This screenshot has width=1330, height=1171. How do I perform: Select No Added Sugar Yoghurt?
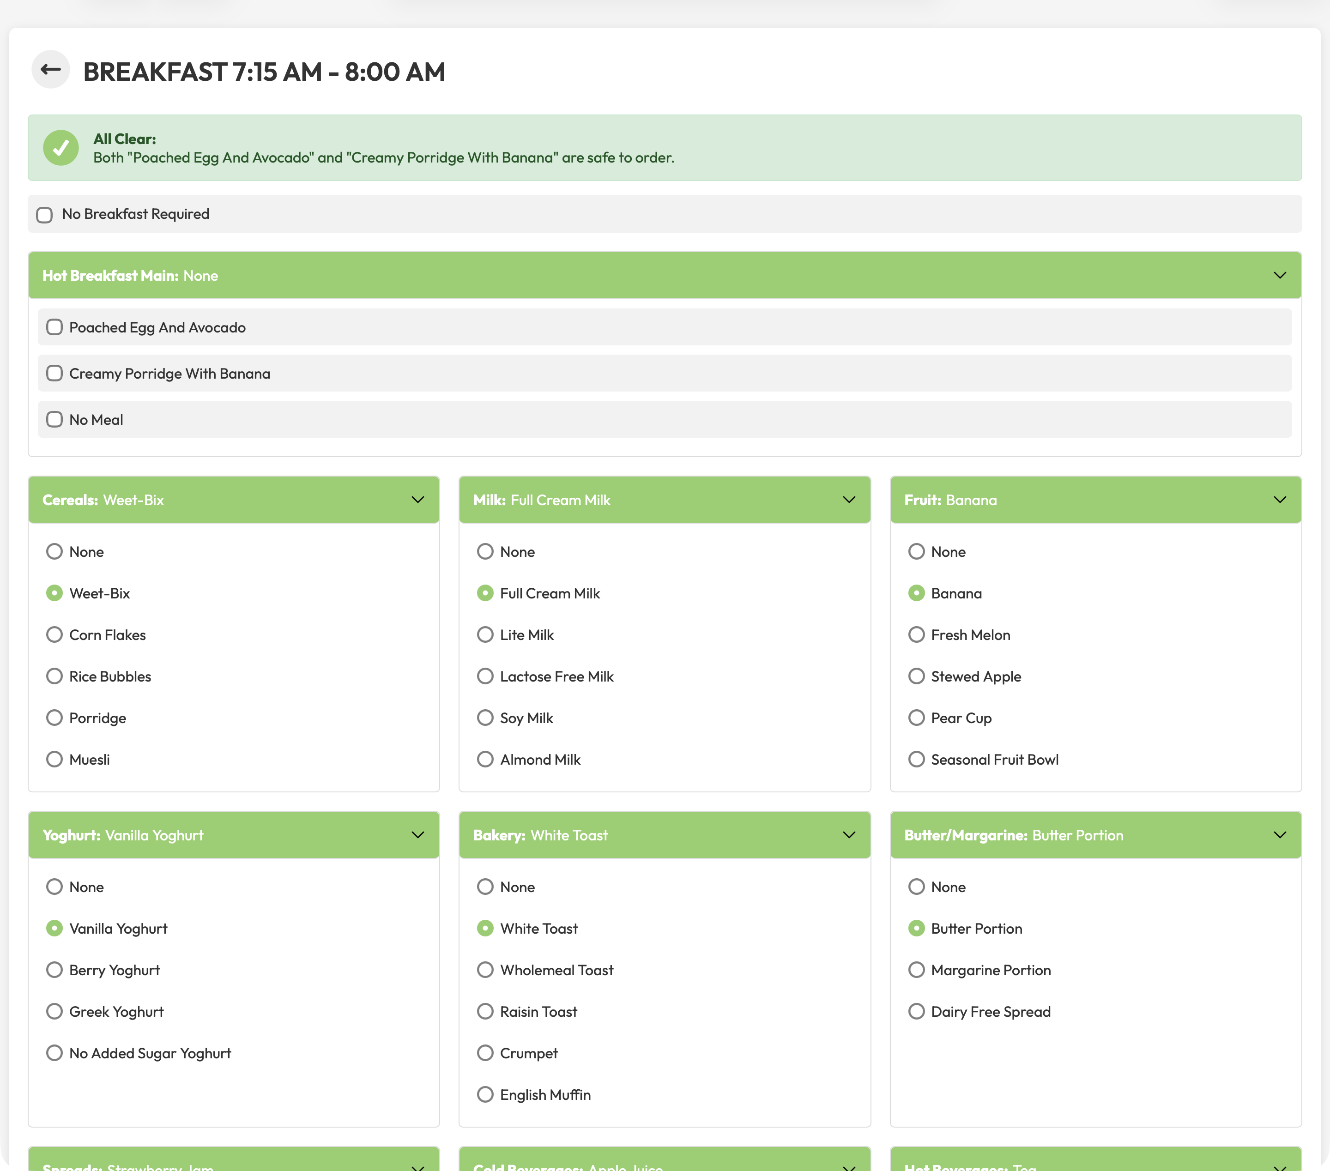coord(54,1053)
